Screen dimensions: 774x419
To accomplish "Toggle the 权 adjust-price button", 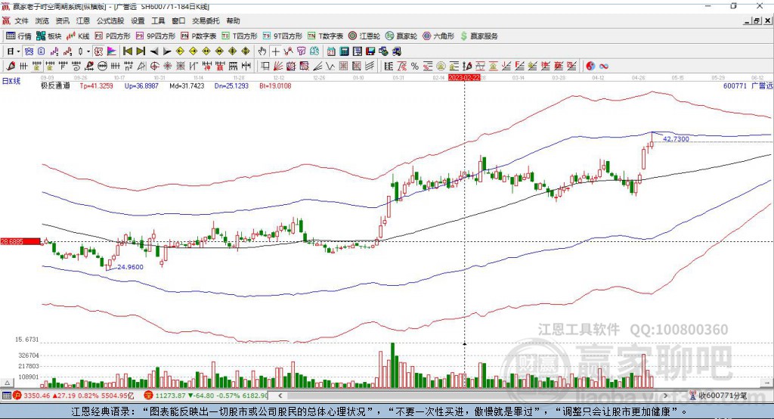I will pyautogui.click(x=99, y=51).
